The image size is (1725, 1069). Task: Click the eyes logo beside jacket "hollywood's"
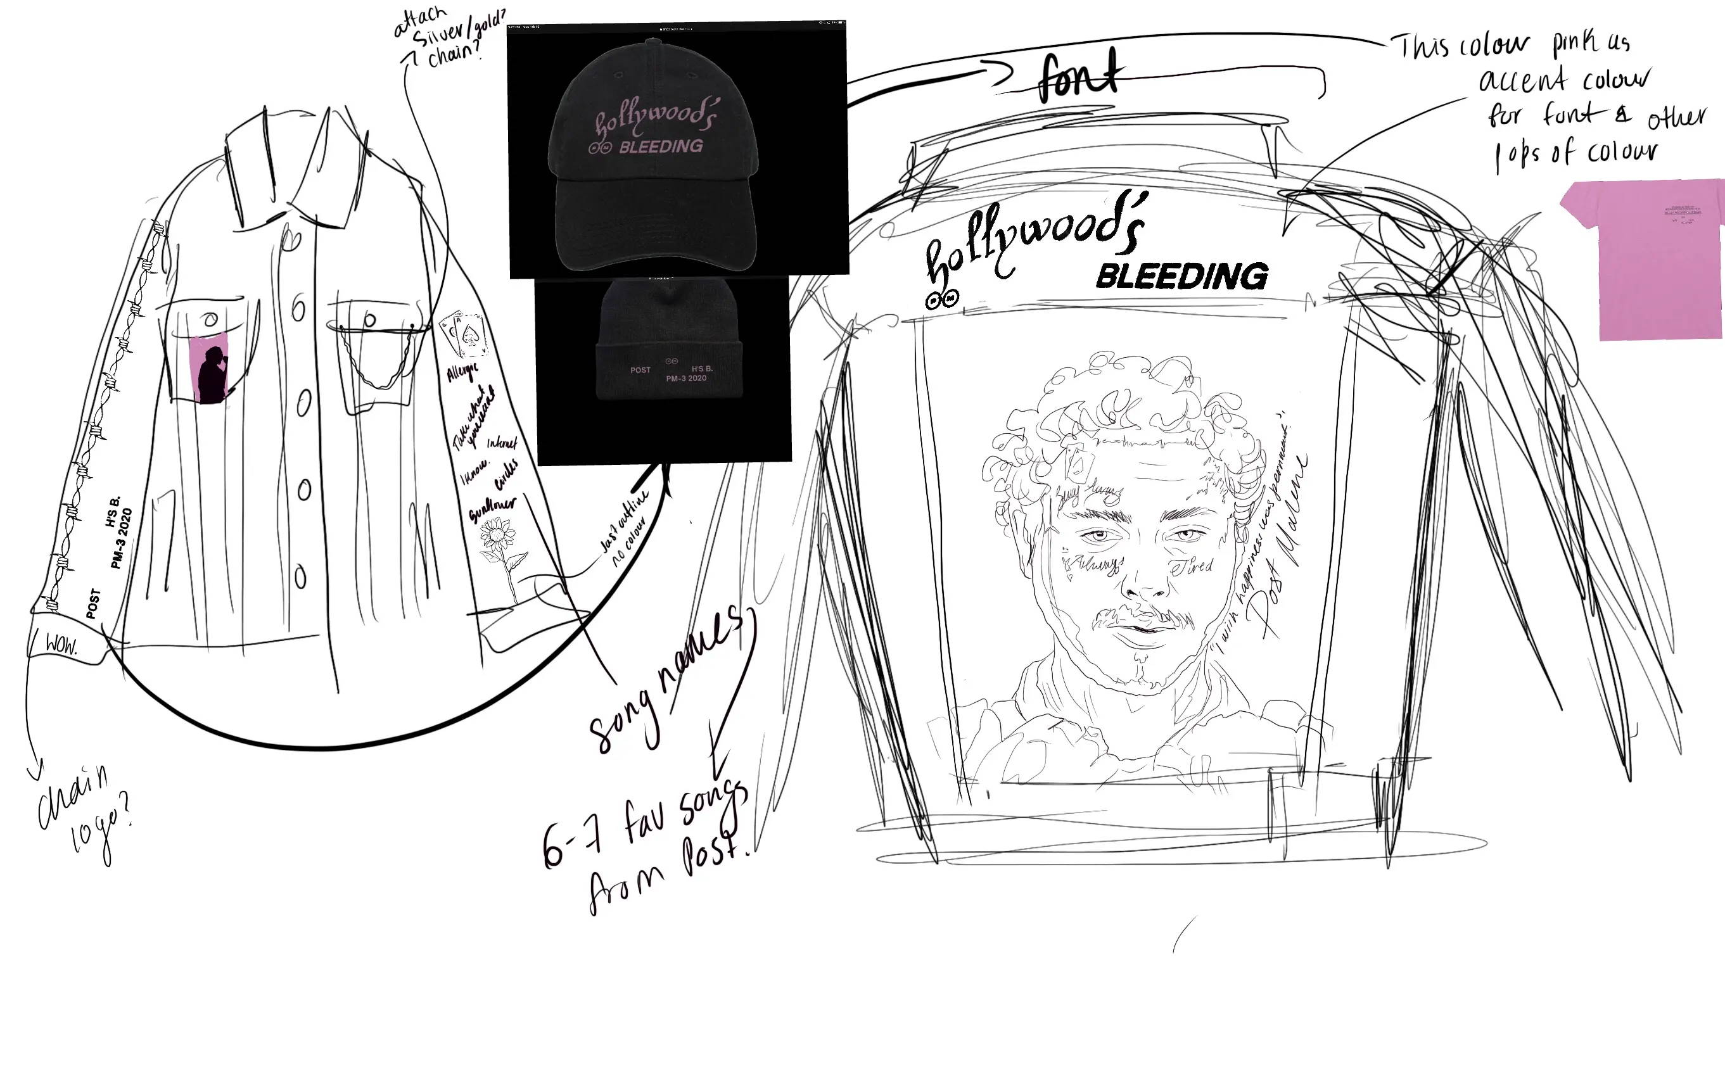(942, 300)
